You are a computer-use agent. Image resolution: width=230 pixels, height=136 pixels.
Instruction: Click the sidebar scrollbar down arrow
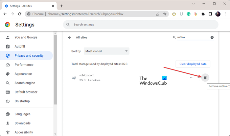(x=55, y=134)
